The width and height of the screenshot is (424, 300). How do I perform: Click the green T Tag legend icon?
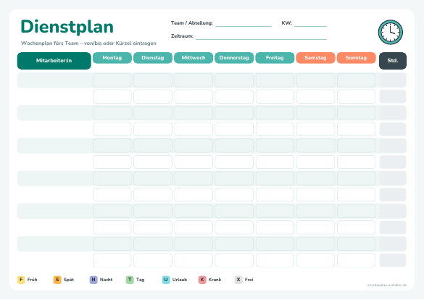(x=130, y=280)
